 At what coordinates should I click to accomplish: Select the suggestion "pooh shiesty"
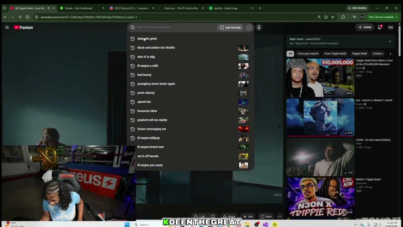click(x=146, y=93)
